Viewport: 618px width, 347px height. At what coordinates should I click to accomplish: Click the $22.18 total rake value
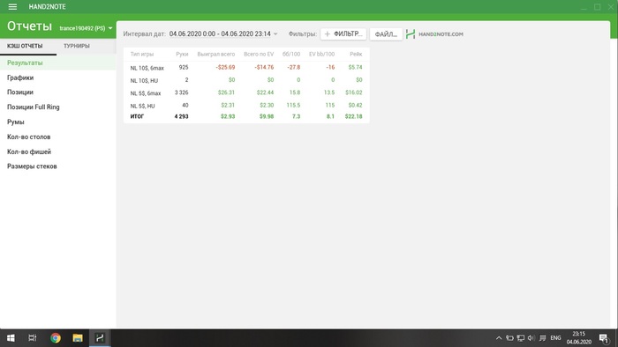coord(353,116)
